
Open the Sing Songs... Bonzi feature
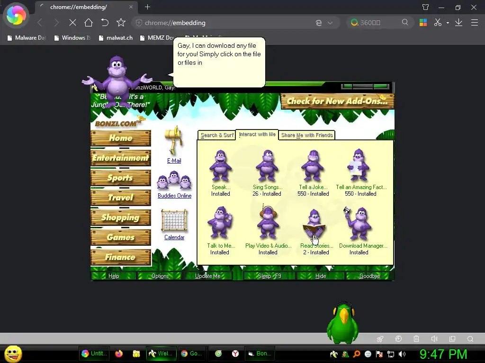coord(267,165)
